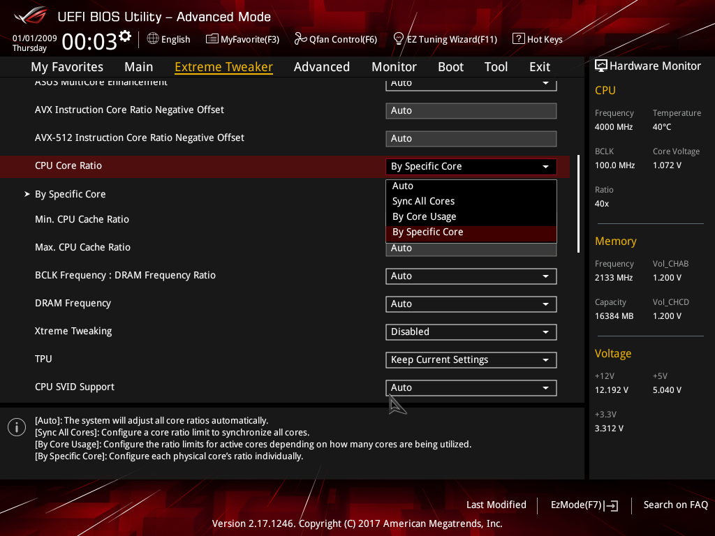Open the TPU Keep Current Settings dropdown
Viewport: 715px width, 536px height.
point(471,359)
